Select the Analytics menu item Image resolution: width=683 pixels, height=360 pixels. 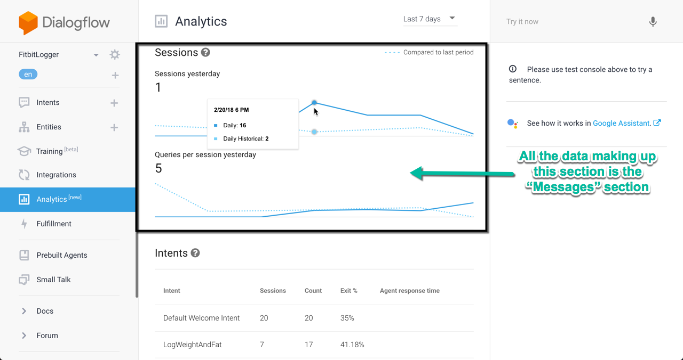[x=68, y=199]
